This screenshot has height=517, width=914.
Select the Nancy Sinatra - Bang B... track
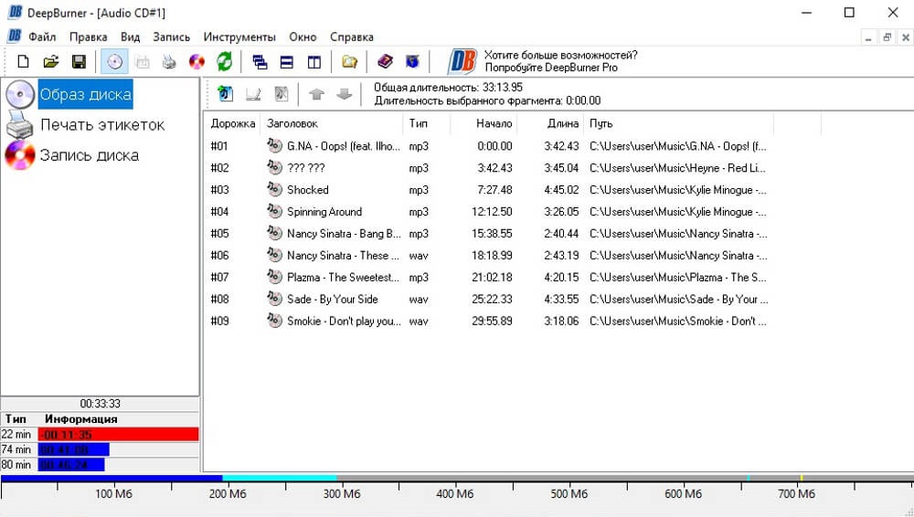point(488,233)
